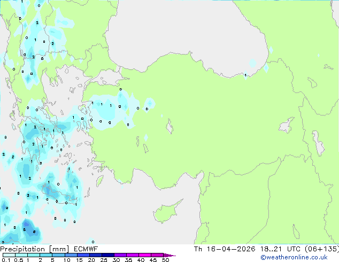Click the legend scale label '10'
Viewport: 339px width, 262px height.
point(67,260)
